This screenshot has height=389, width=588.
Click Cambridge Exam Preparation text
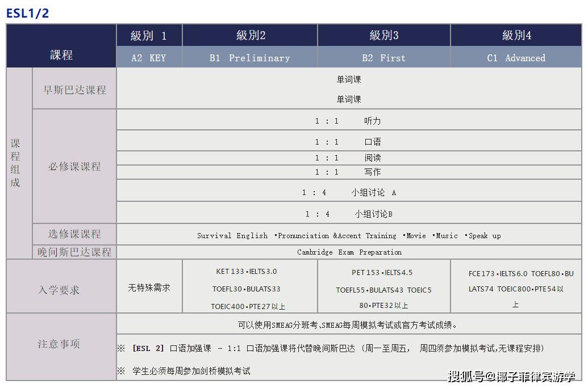(x=349, y=252)
